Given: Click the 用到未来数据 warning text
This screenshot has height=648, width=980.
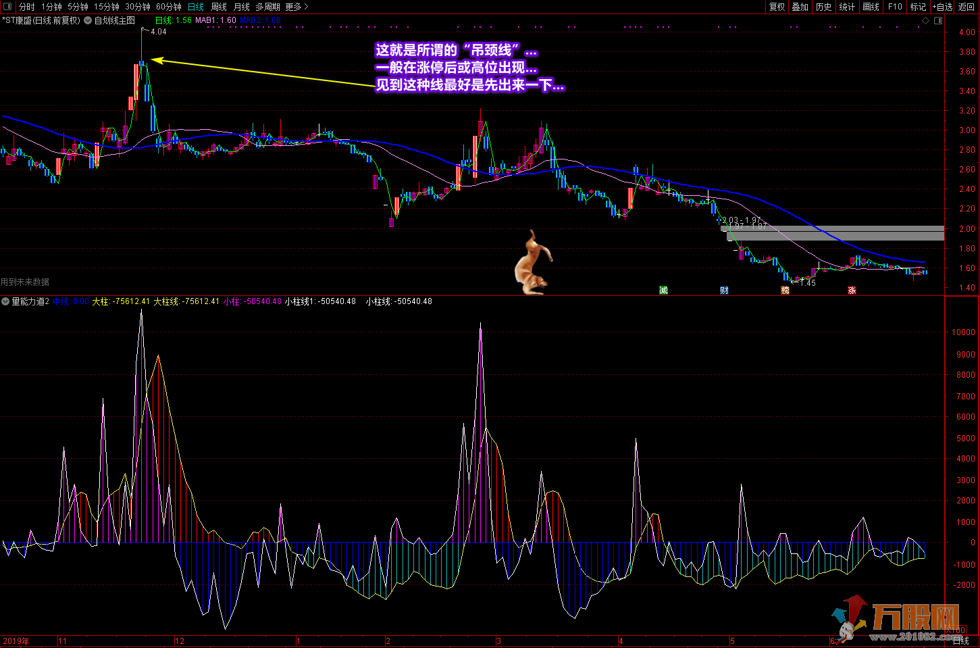Looking at the screenshot, I should click(x=25, y=282).
